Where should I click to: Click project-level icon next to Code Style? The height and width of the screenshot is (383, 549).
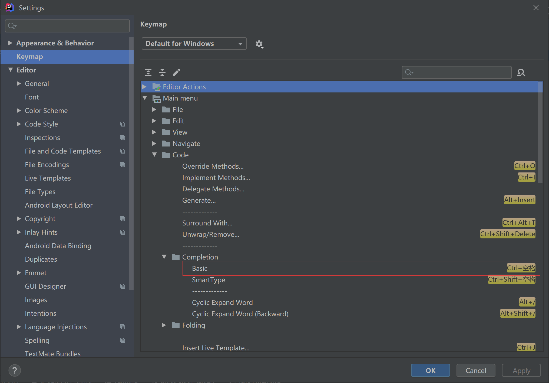click(x=123, y=124)
